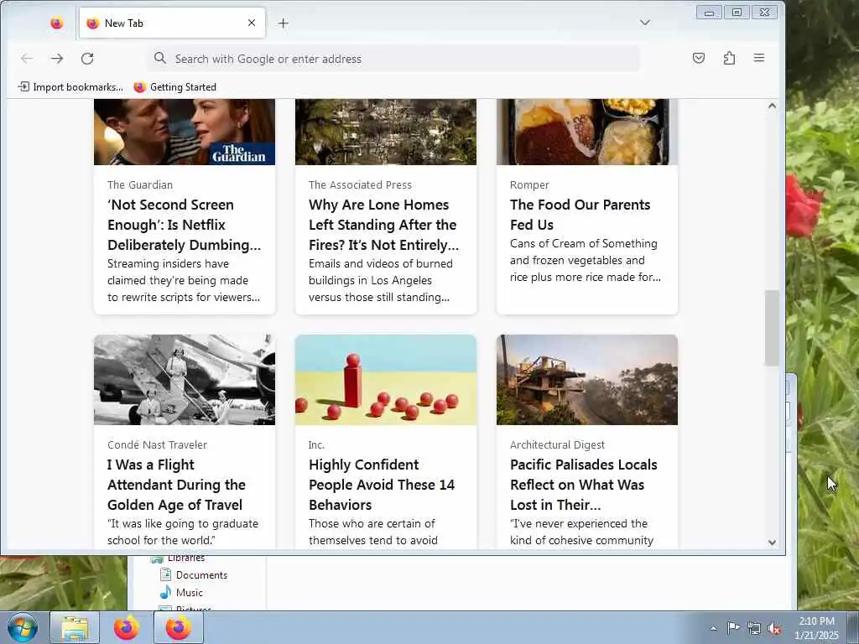Open File Explorer from the taskbar
Screen dimensions: 859x644
pos(75,627)
